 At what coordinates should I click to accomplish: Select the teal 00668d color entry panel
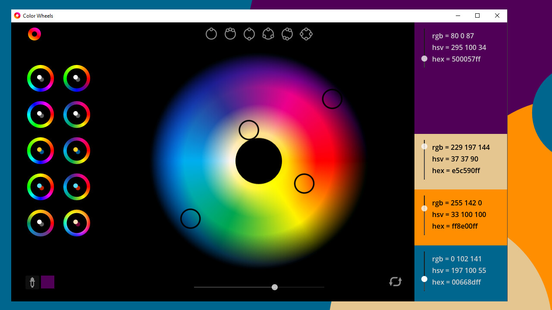461,270
